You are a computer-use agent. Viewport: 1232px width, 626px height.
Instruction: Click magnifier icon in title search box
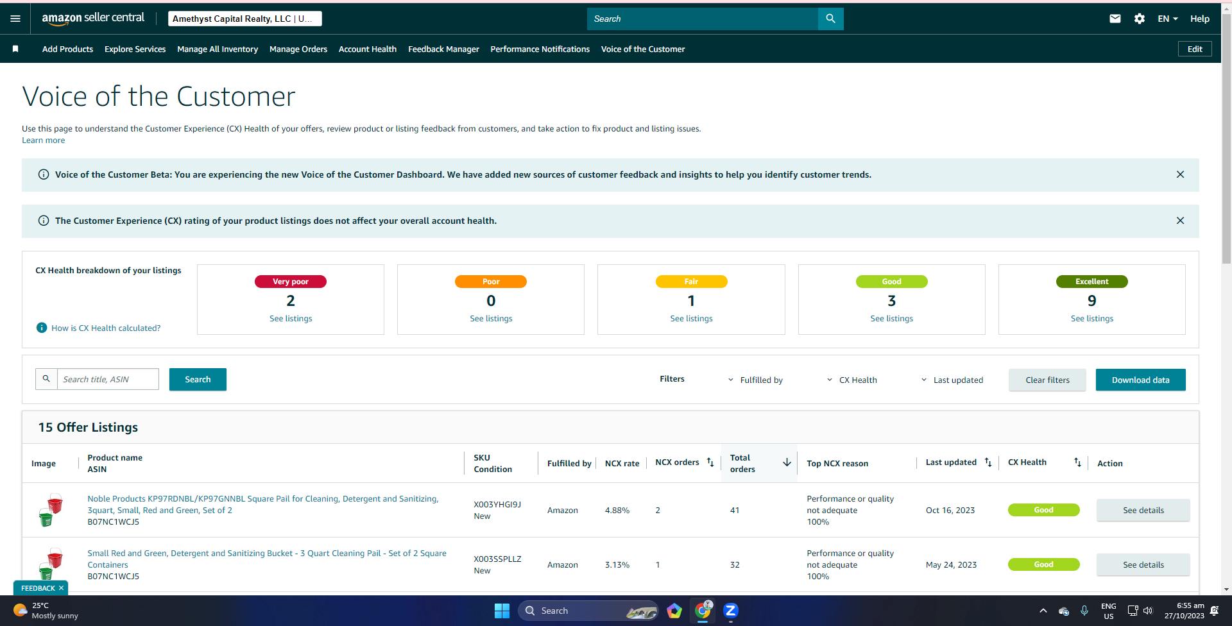pos(46,379)
